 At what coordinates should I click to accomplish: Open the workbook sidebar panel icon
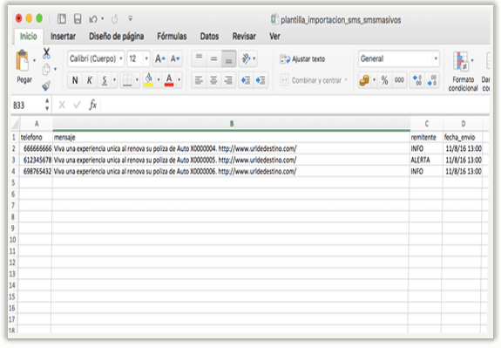(x=62, y=19)
